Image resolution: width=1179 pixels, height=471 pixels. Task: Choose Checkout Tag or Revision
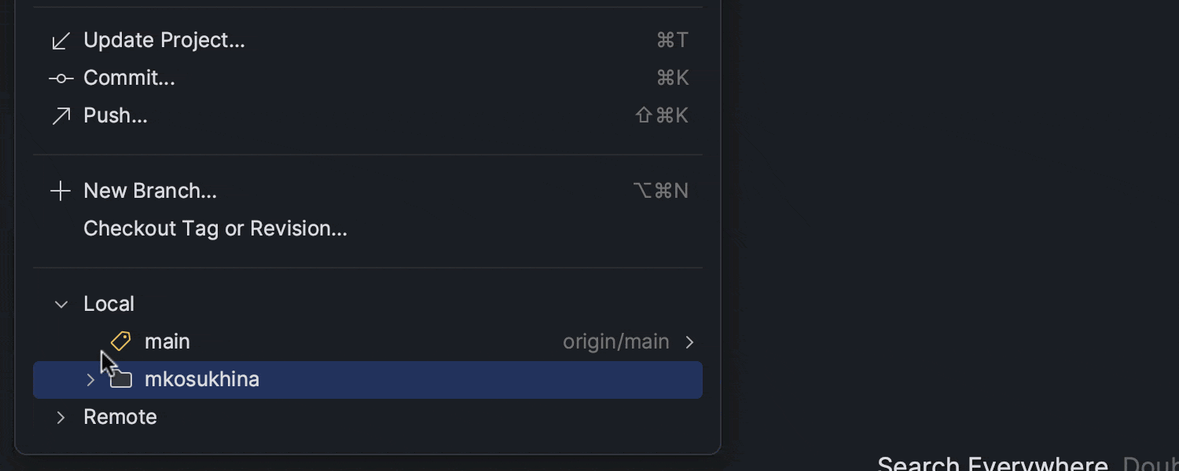point(215,228)
